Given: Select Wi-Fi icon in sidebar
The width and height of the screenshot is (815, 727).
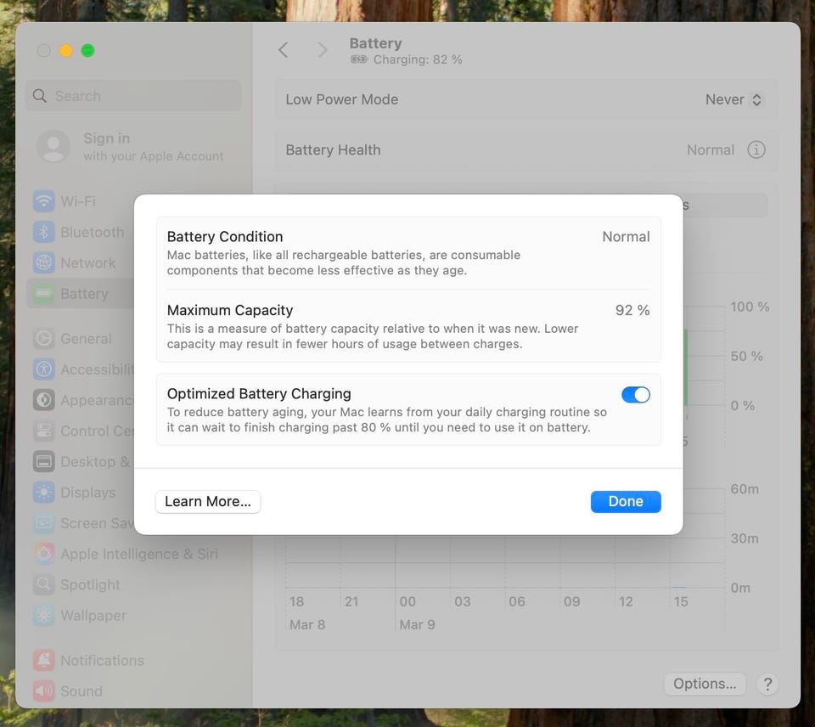Looking at the screenshot, I should (x=43, y=201).
